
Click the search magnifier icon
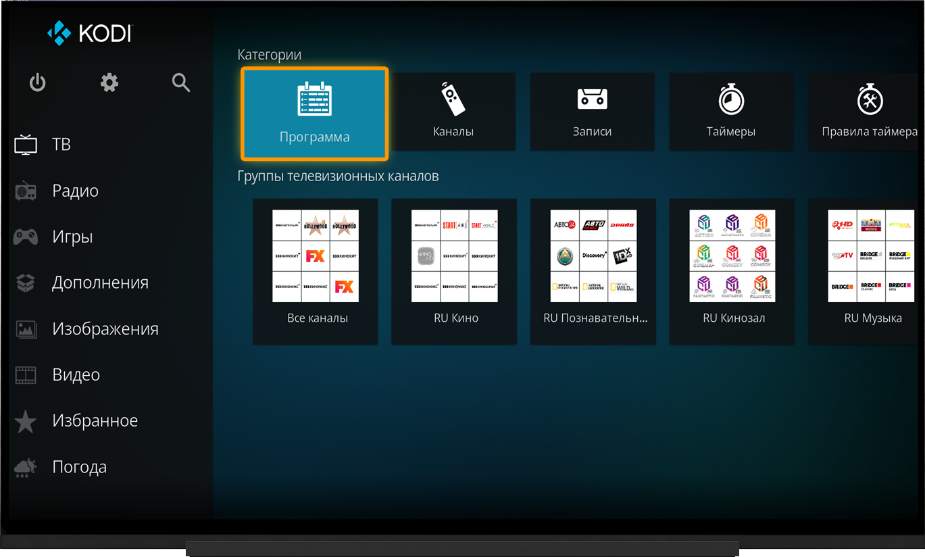pyautogui.click(x=180, y=82)
